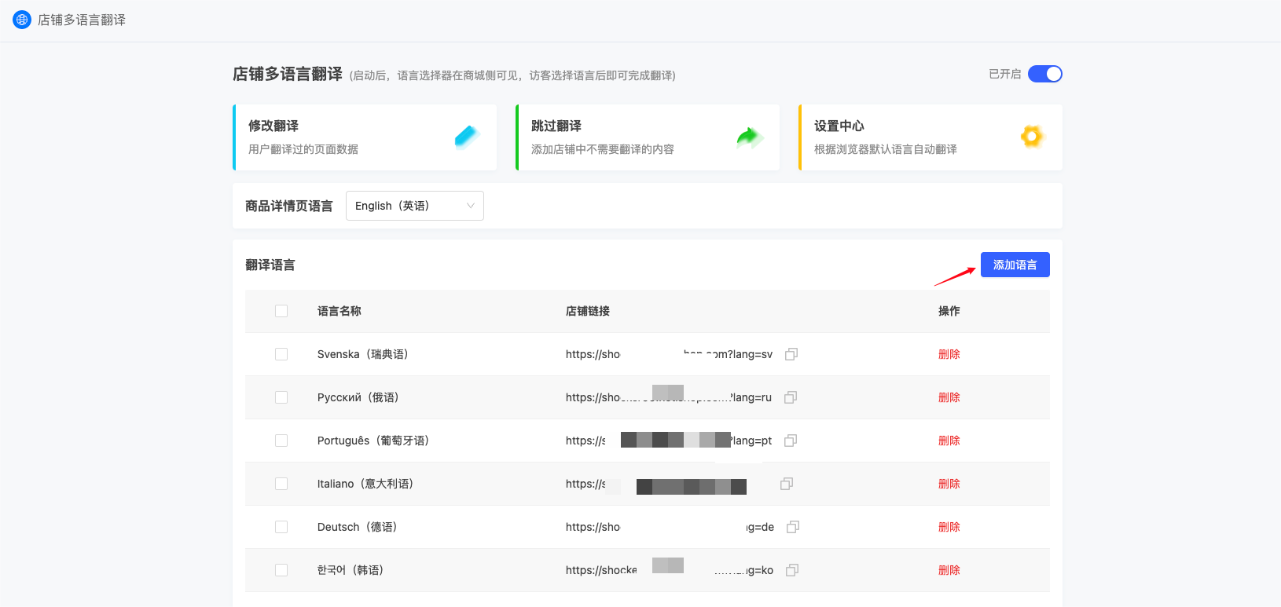1281x607 pixels.
Task: Delete the Italiano (意大利语) language
Action: [949, 484]
